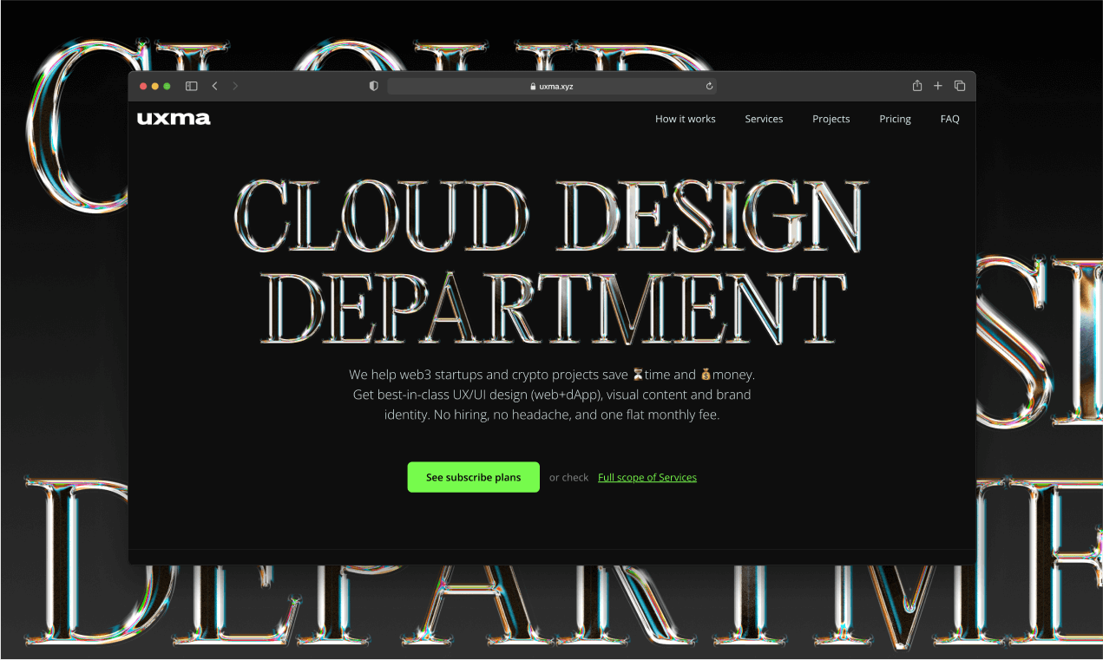This screenshot has height=660, width=1103.
Task: Go forward using the right chevron
Action: pos(235,86)
